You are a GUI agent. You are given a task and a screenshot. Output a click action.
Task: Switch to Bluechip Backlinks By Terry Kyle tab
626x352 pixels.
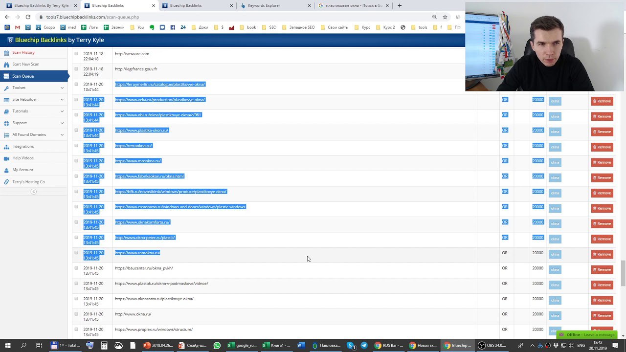(42, 5)
